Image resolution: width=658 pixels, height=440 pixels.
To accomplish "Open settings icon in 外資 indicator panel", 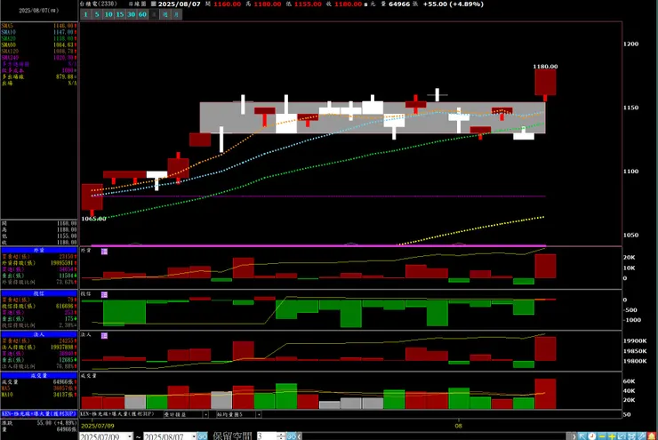I will (x=104, y=252).
